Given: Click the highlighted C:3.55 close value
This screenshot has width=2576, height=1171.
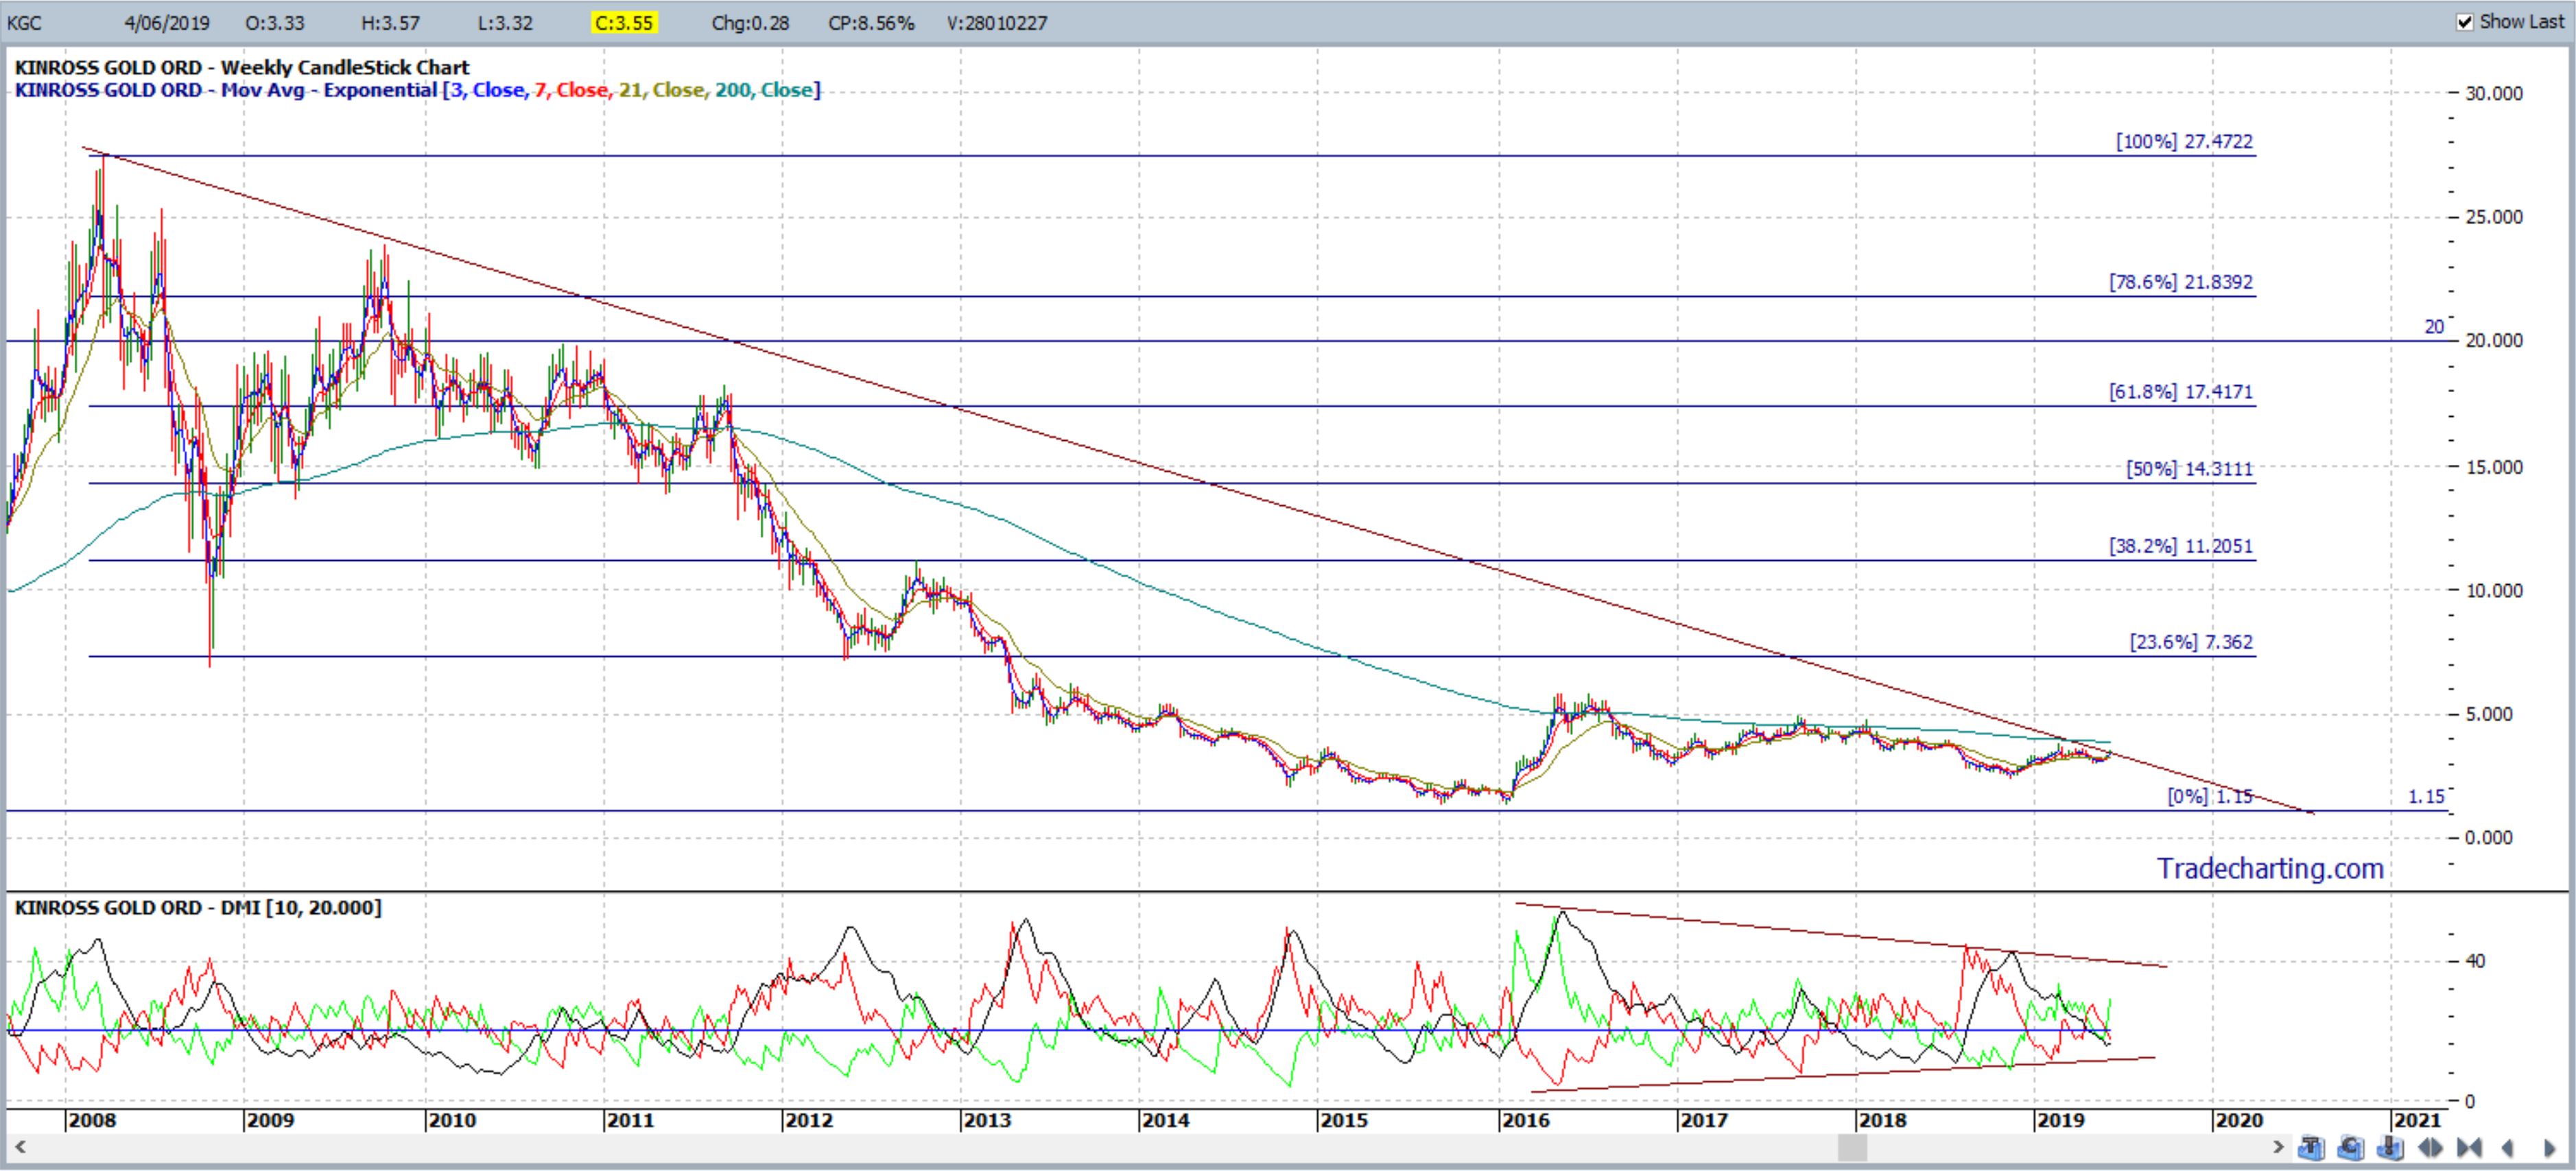Looking at the screenshot, I should (x=624, y=23).
